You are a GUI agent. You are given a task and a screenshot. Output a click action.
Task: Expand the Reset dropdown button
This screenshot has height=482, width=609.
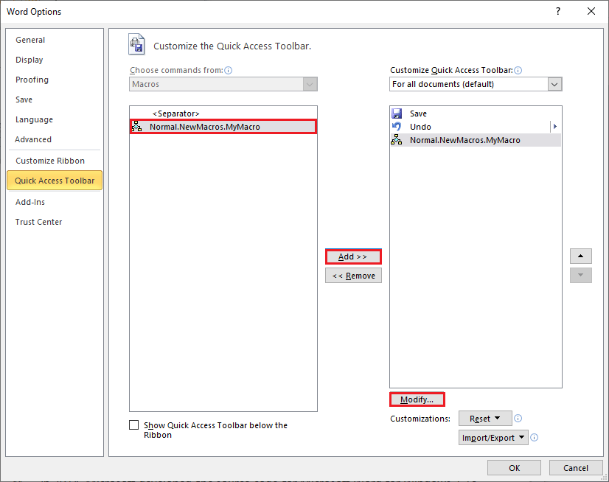click(x=485, y=419)
